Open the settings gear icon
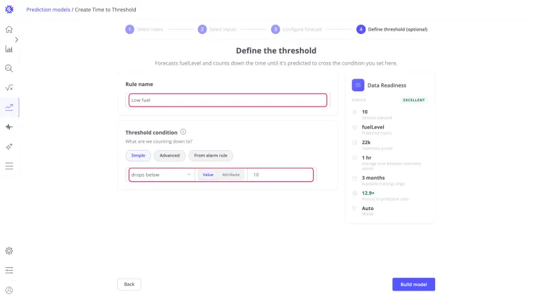 pos(9,251)
